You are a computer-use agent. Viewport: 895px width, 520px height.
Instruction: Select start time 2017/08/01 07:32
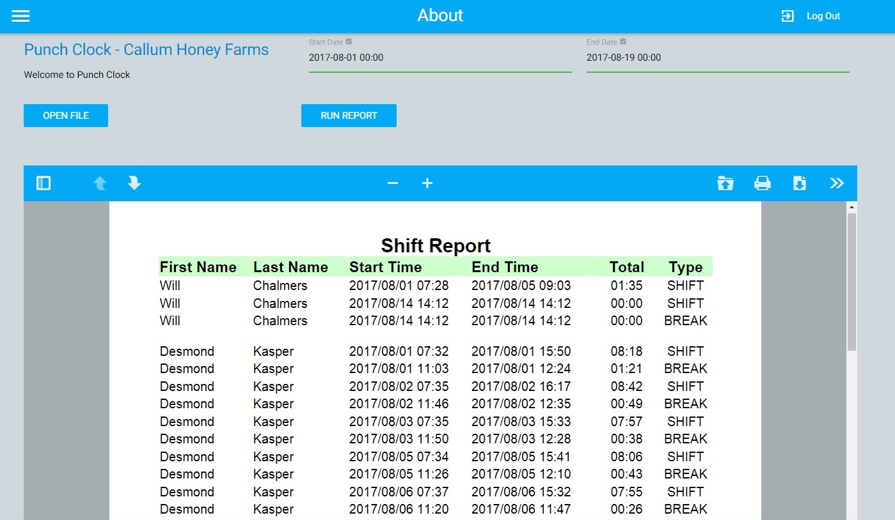[x=399, y=351]
